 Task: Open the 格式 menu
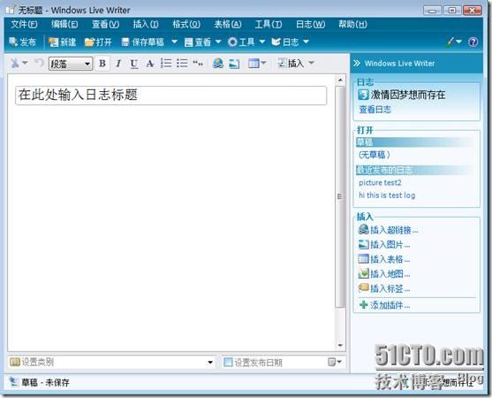[x=186, y=24]
